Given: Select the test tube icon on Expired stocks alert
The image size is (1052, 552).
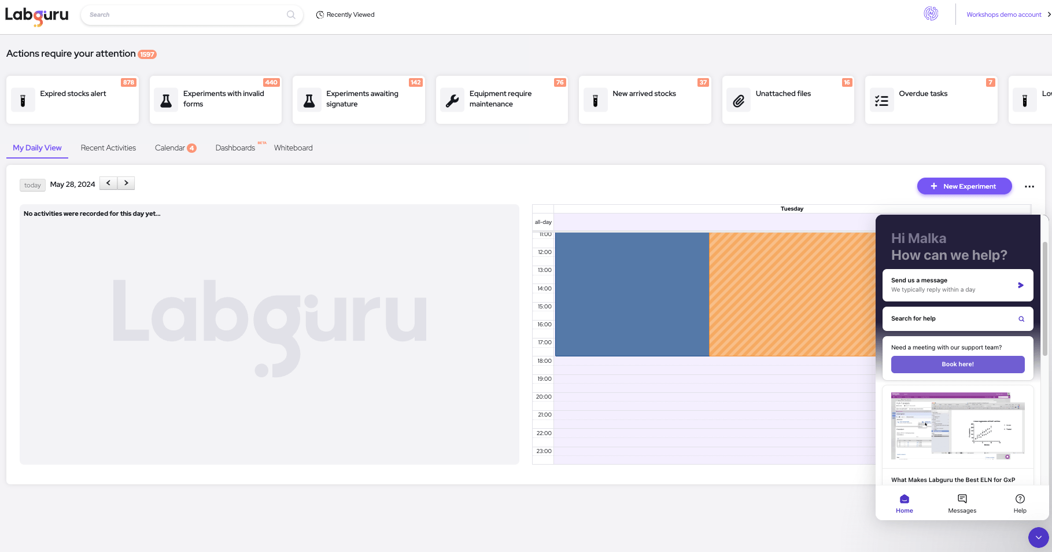Looking at the screenshot, I should point(23,100).
